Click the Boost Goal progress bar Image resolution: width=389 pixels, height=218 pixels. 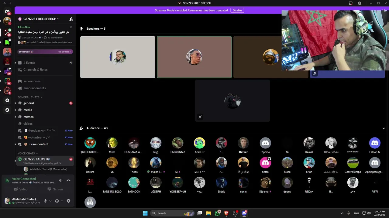(x=45, y=52)
